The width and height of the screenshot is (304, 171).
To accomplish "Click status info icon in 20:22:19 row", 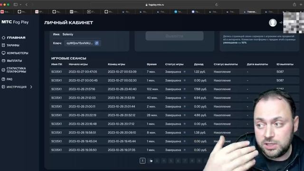I will (x=185, y=115).
